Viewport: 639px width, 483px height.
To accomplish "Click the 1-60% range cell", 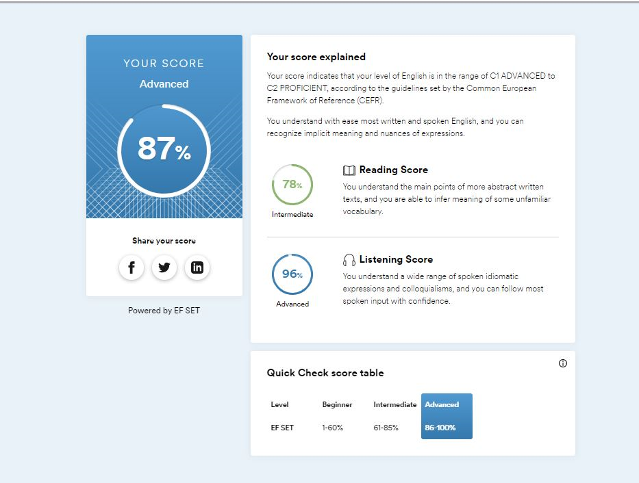I will click(x=333, y=428).
